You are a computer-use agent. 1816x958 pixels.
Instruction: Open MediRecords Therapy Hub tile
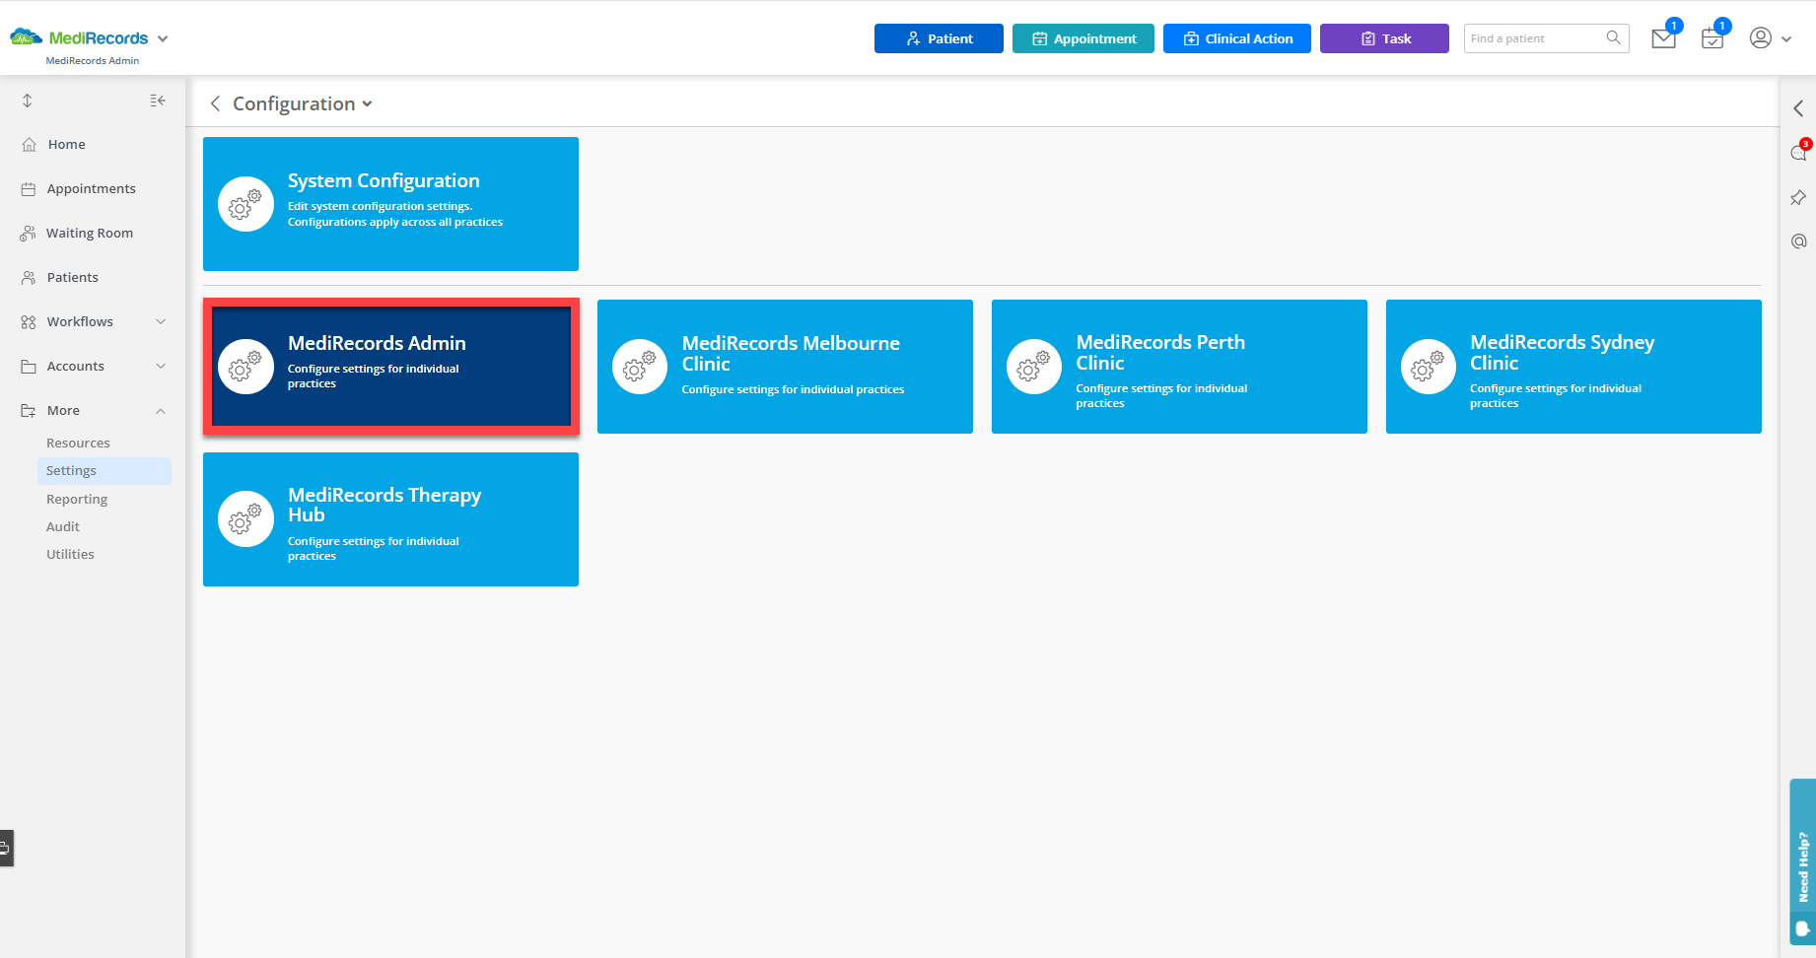pos(390,519)
